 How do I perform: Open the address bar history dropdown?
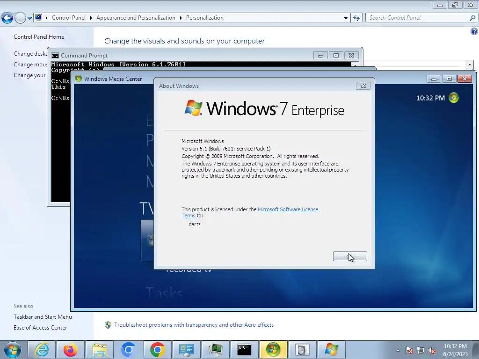click(346, 18)
